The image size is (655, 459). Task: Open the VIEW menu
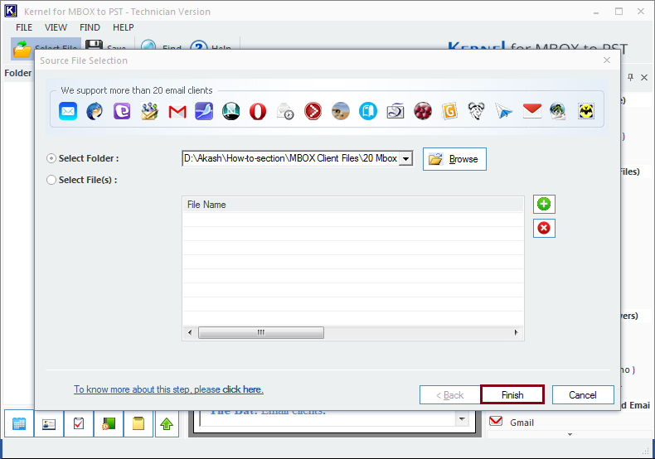tap(56, 27)
